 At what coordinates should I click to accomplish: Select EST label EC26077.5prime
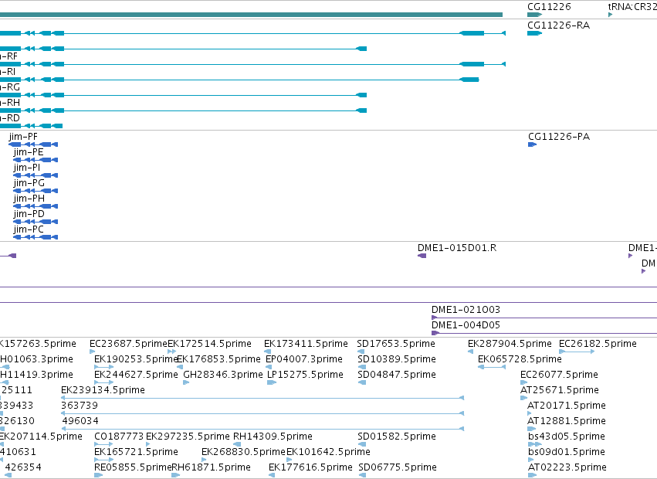point(559,375)
